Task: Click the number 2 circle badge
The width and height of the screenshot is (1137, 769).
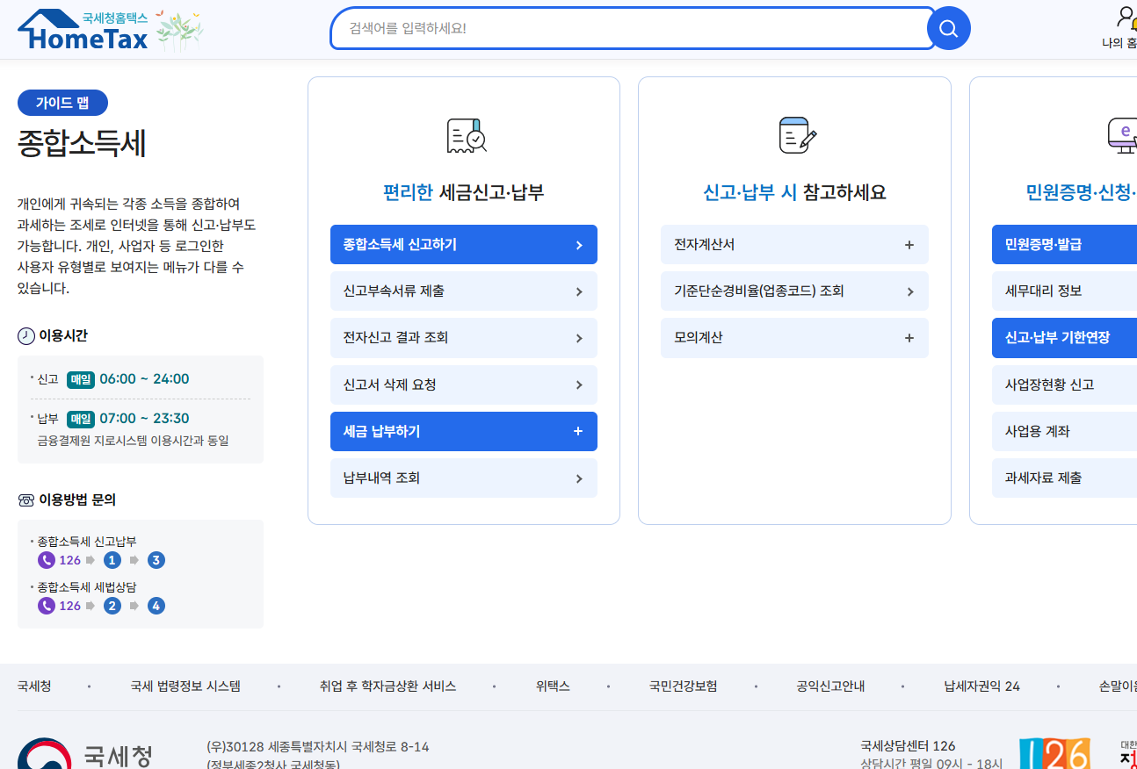Action: (x=112, y=606)
